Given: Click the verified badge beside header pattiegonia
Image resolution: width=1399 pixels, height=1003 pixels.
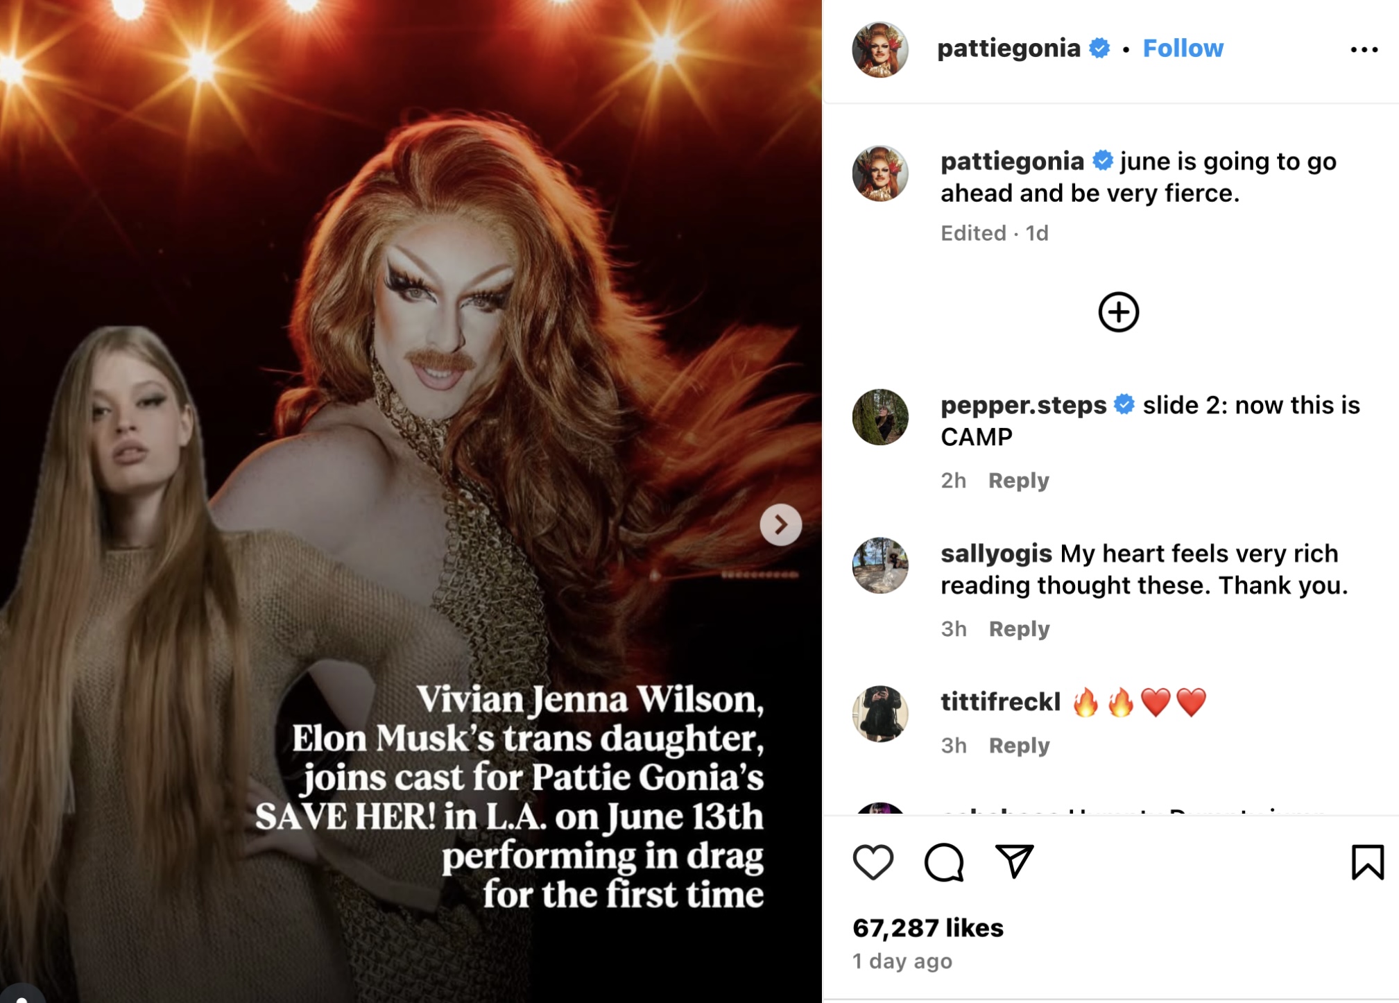Looking at the screenshot, I should 1099,49.
